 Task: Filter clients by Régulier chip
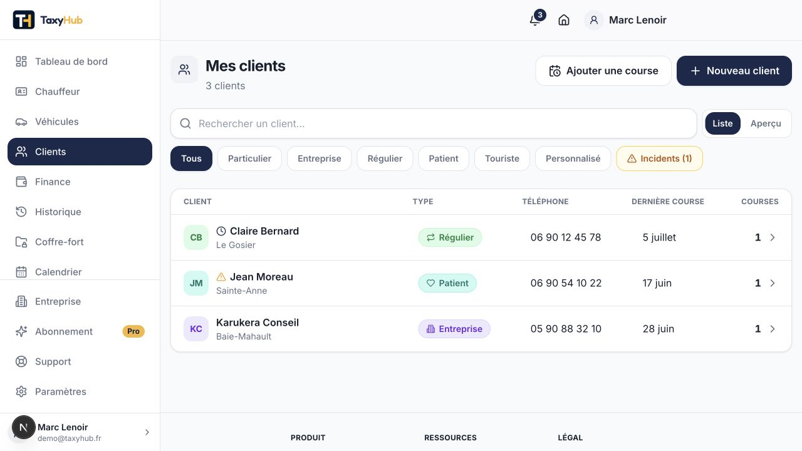(x=385, y=158)
